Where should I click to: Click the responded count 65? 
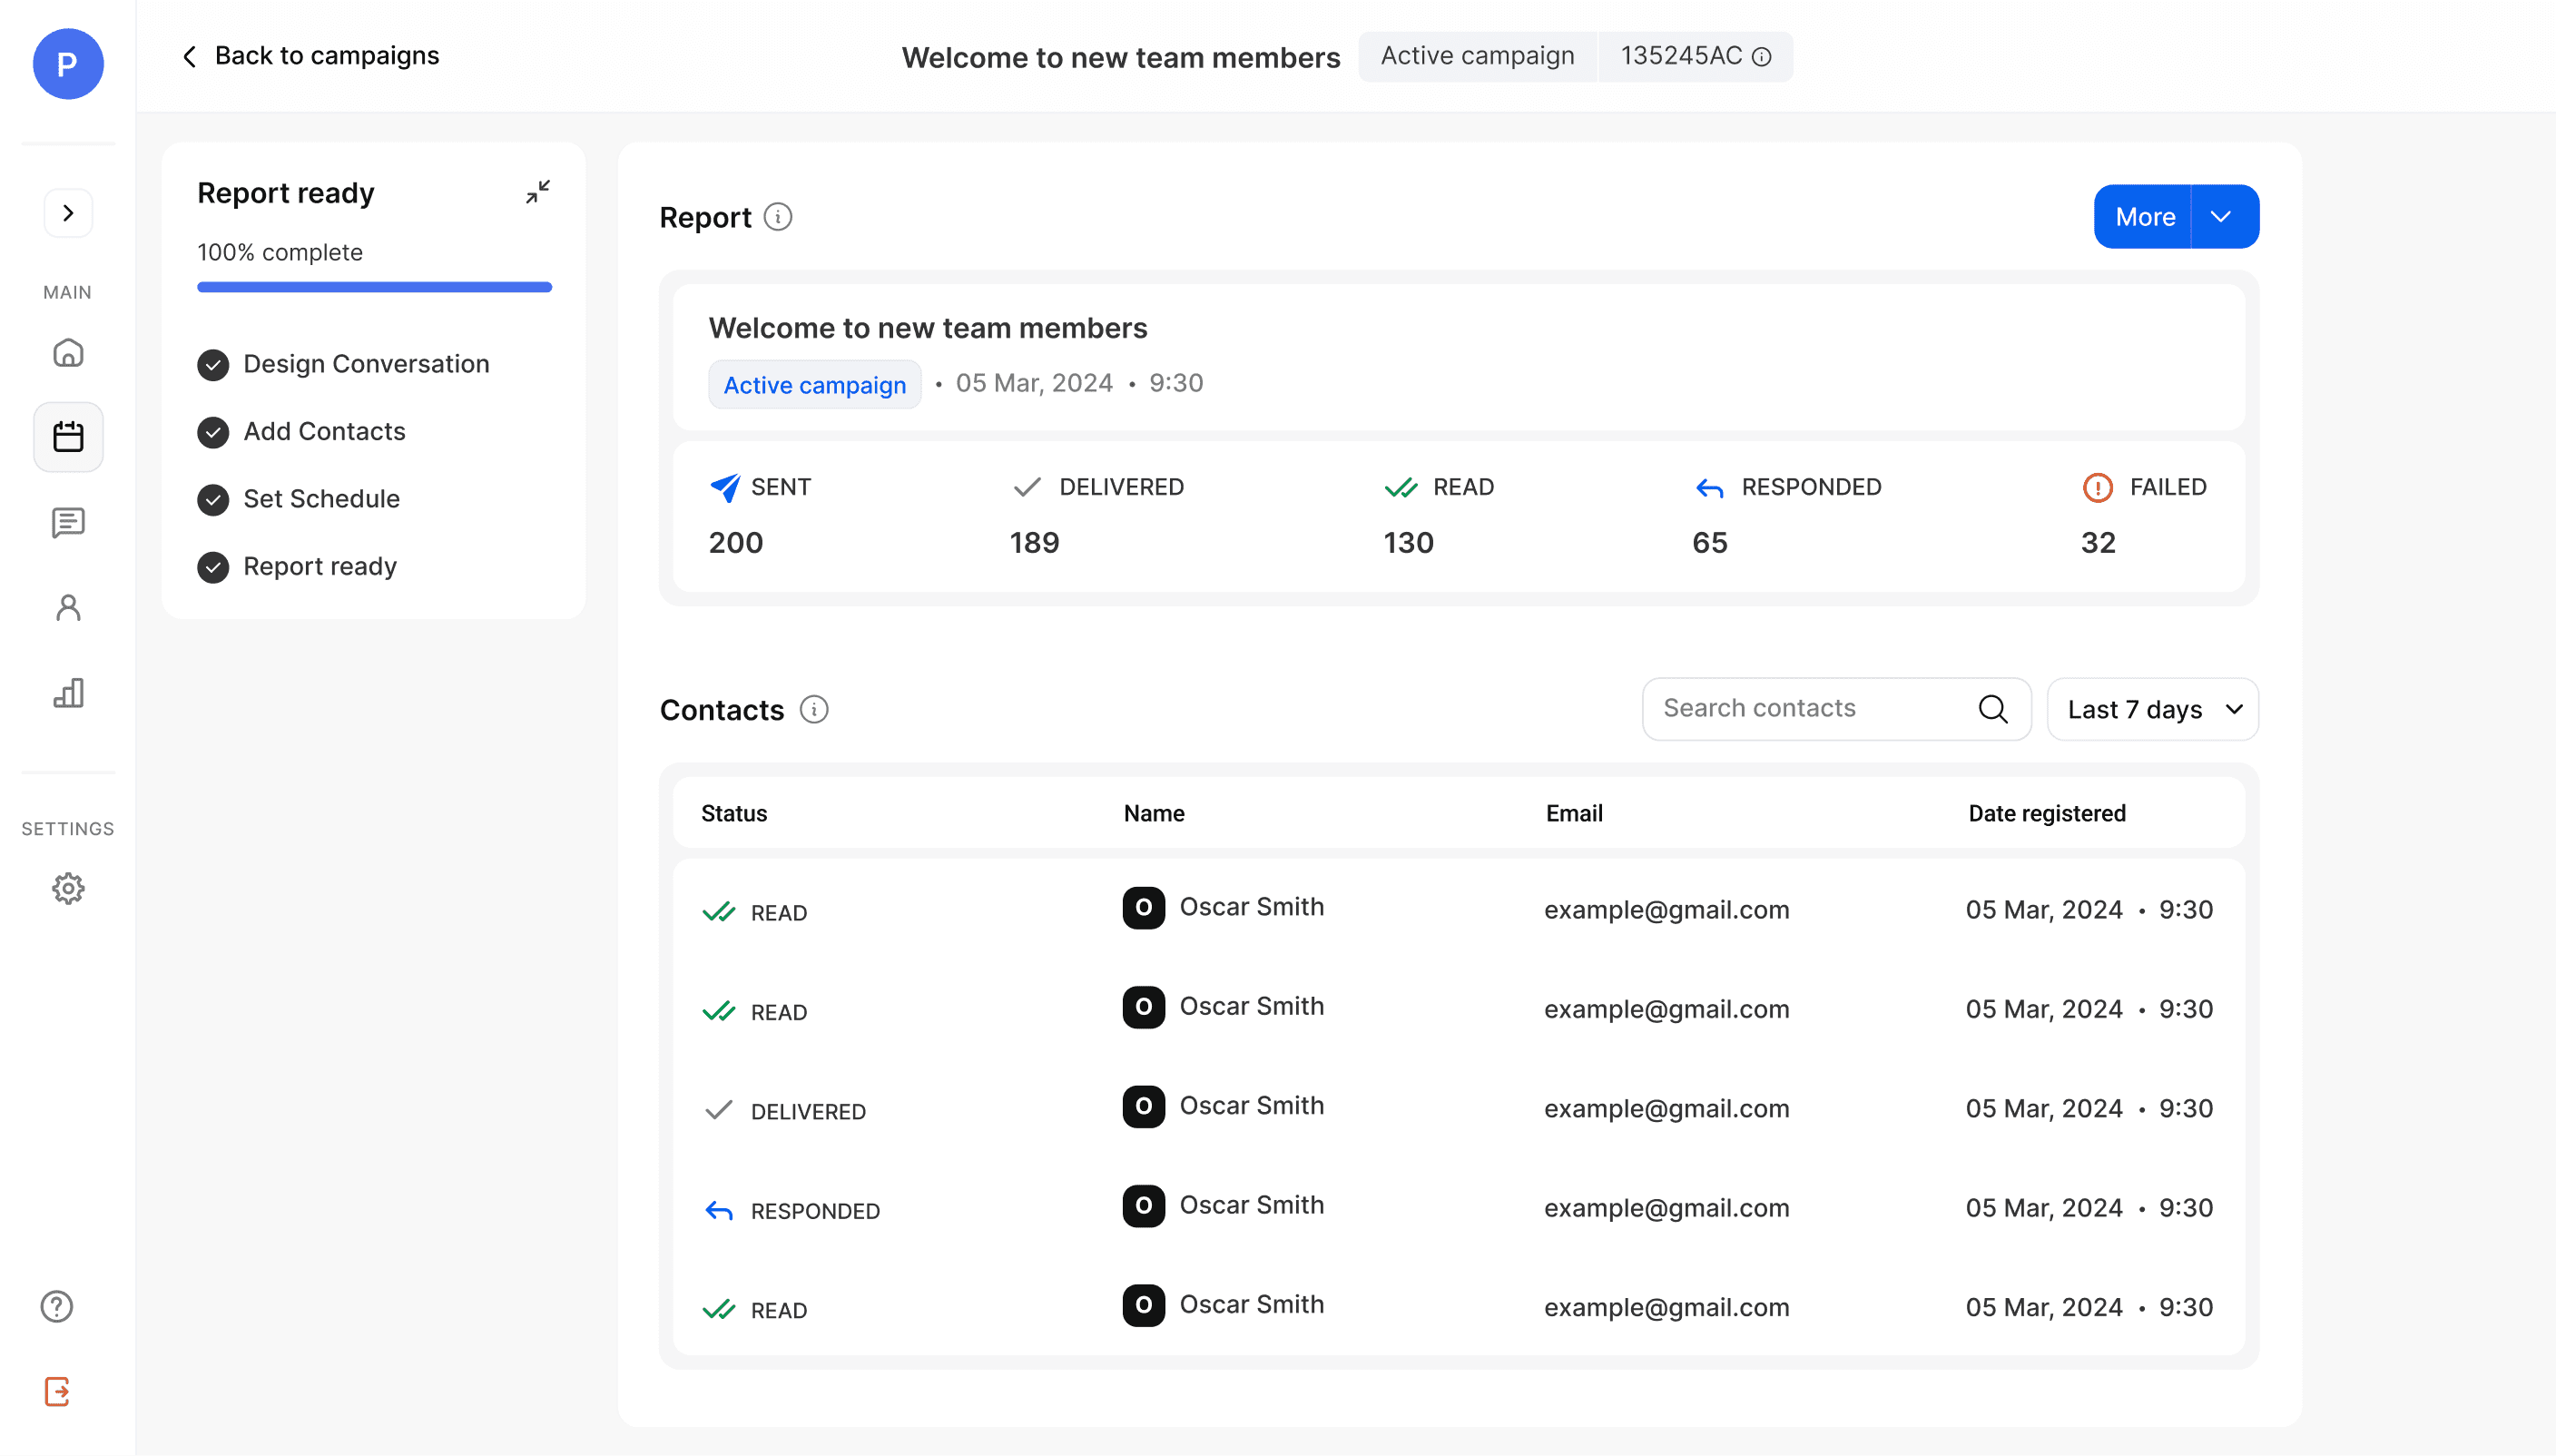[x=1710, y=543]
